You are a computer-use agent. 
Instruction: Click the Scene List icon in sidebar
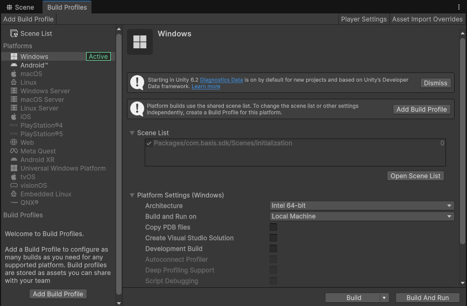13,34
